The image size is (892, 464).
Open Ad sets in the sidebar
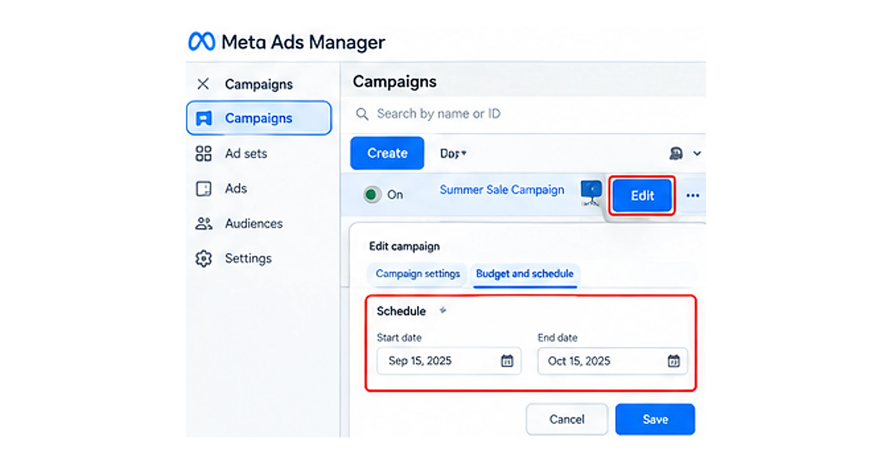tap(246, 153)
